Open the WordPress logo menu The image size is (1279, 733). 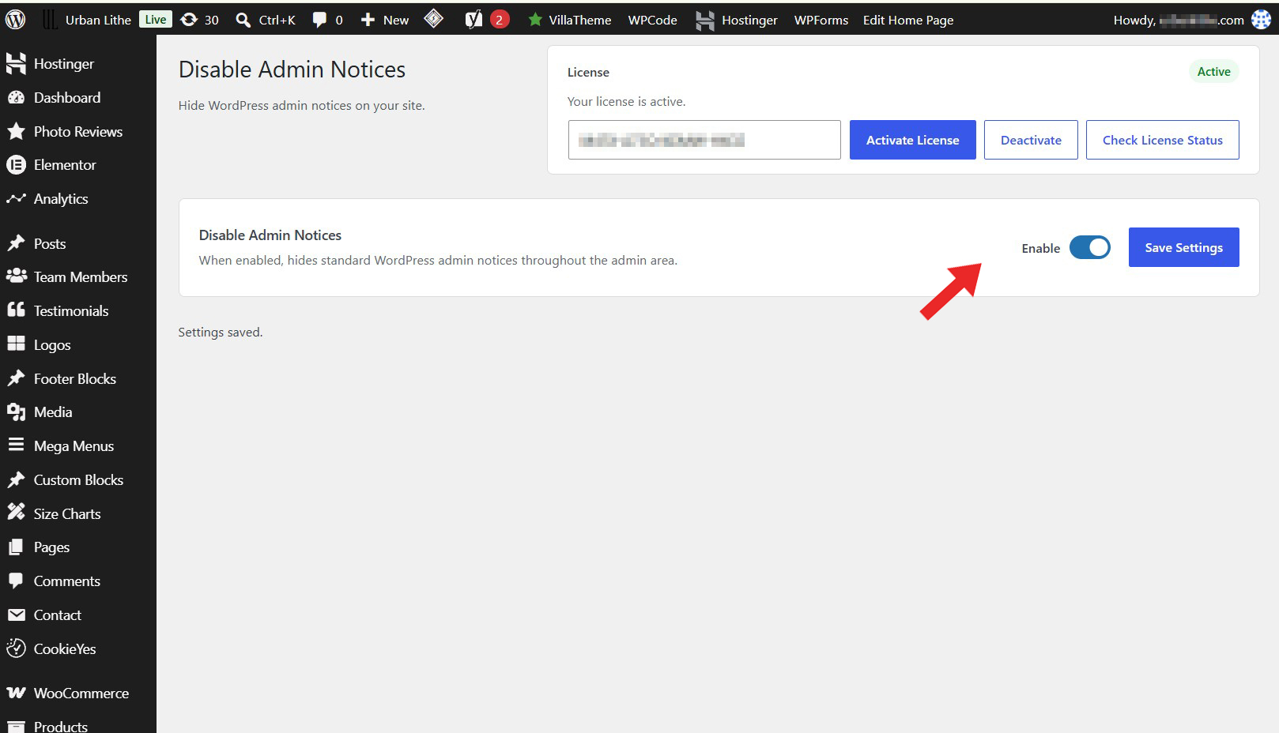click(16, 20)
